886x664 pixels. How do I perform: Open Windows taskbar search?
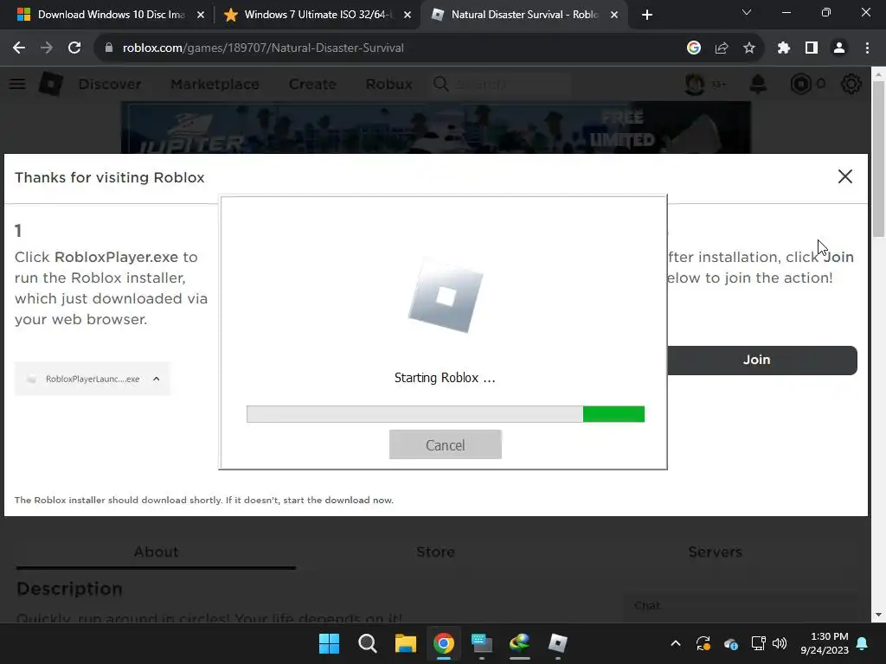click(367, 643)
